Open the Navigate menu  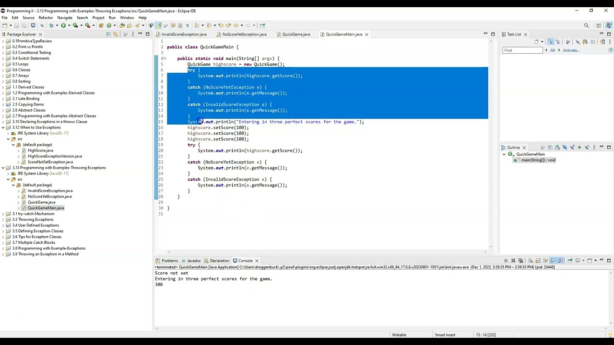coord(65,18)
